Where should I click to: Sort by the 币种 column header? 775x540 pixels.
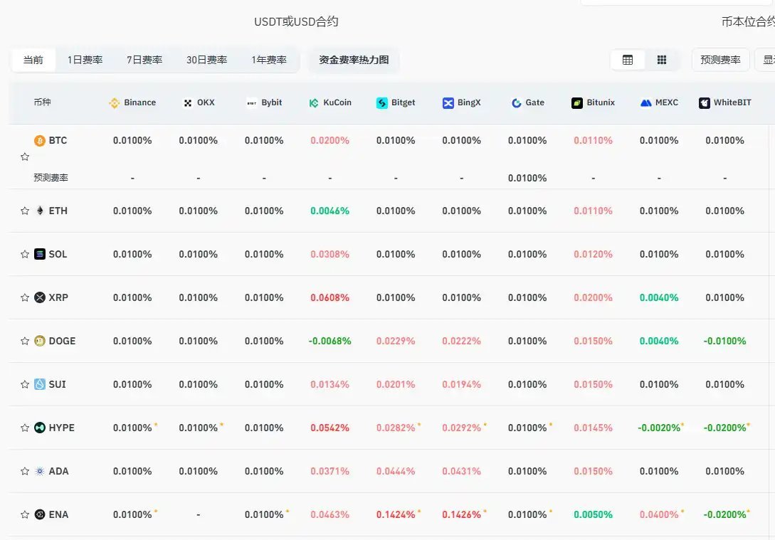coord(43,102)
